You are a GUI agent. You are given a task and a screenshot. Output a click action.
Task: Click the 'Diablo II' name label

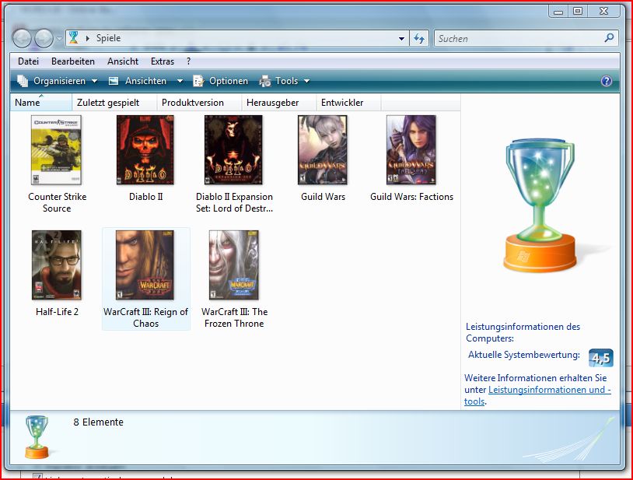tap(145, 197)
